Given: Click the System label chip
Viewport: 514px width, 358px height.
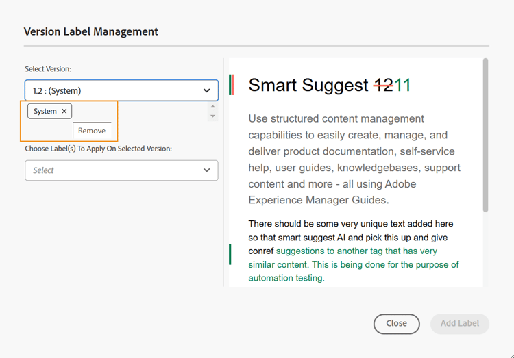Looking at the screenshot, I should click(x=49, y=111).
